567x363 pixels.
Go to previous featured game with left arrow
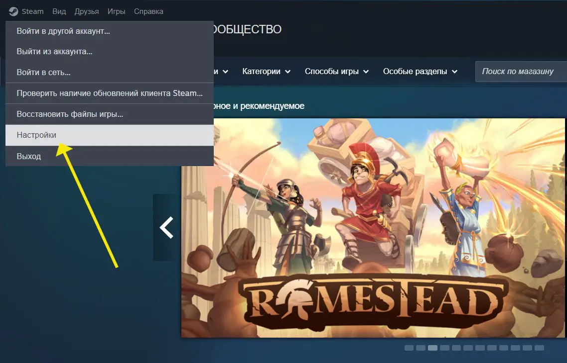(166, 227)
